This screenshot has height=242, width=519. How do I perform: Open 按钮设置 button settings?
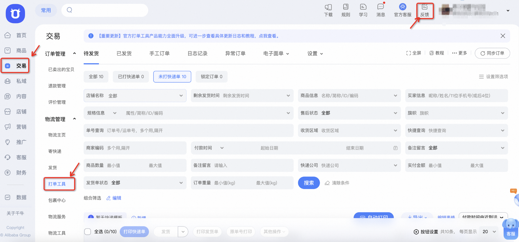(x=426, y=232)
